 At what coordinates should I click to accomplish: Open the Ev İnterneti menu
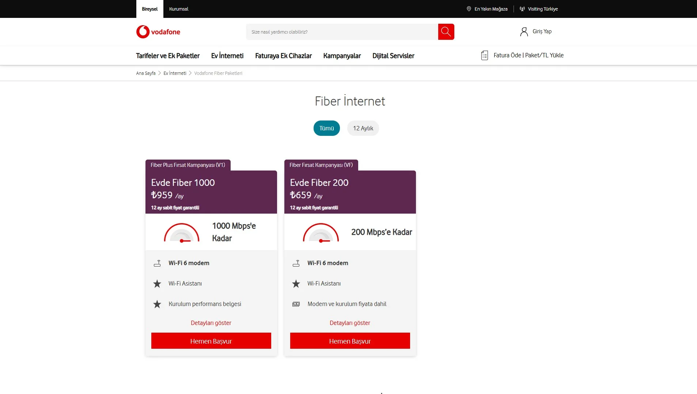click(227, 56)
